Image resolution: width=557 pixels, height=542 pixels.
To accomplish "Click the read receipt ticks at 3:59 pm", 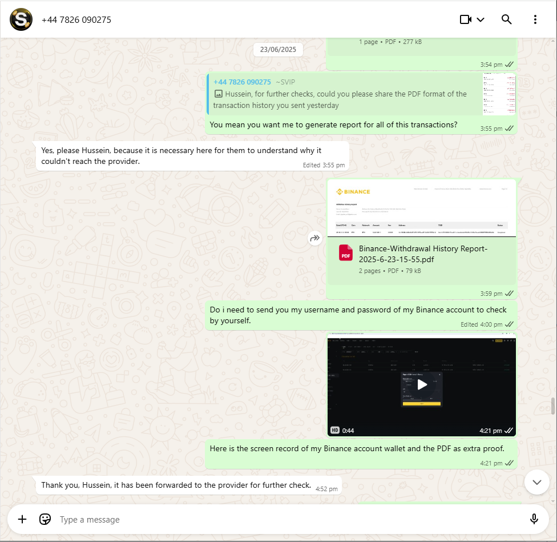I will [510, 294].
